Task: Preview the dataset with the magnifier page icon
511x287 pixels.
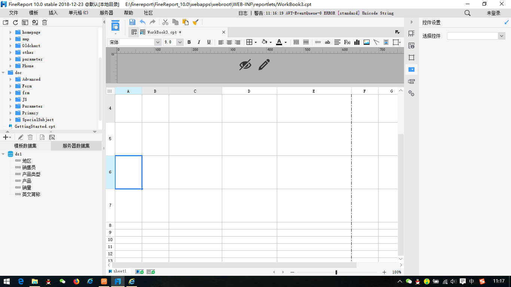Action: [x=42, y=137]
